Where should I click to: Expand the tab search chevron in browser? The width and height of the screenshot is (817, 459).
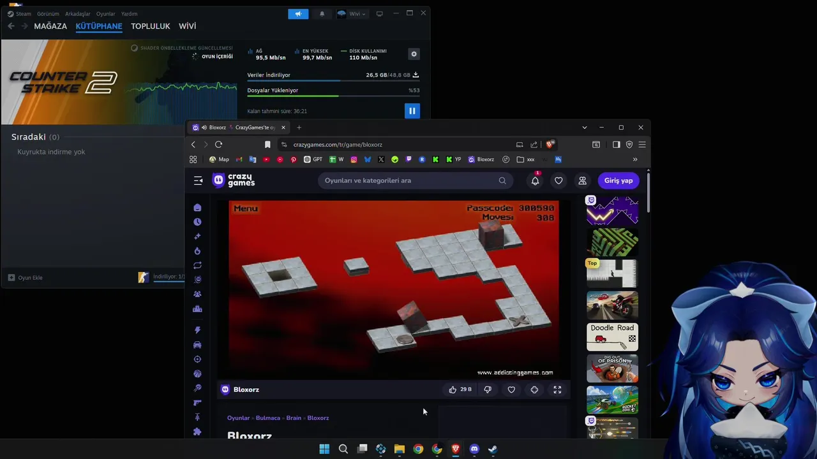pyautogui.click(x=584, y=127)
